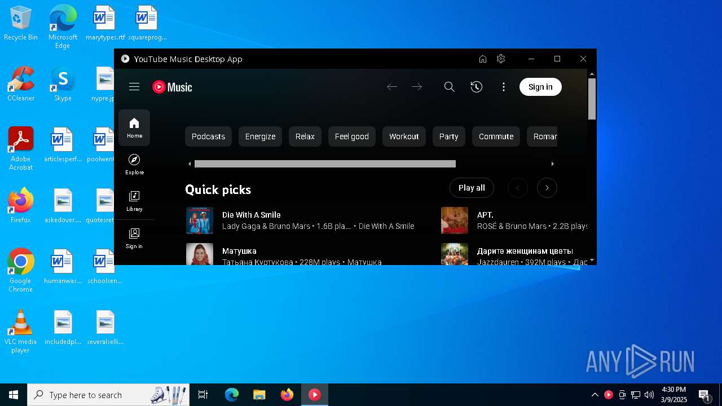Select articlesperf desktop document
Viewport: 722px width, 406px height.
click(x=63, y=145)
